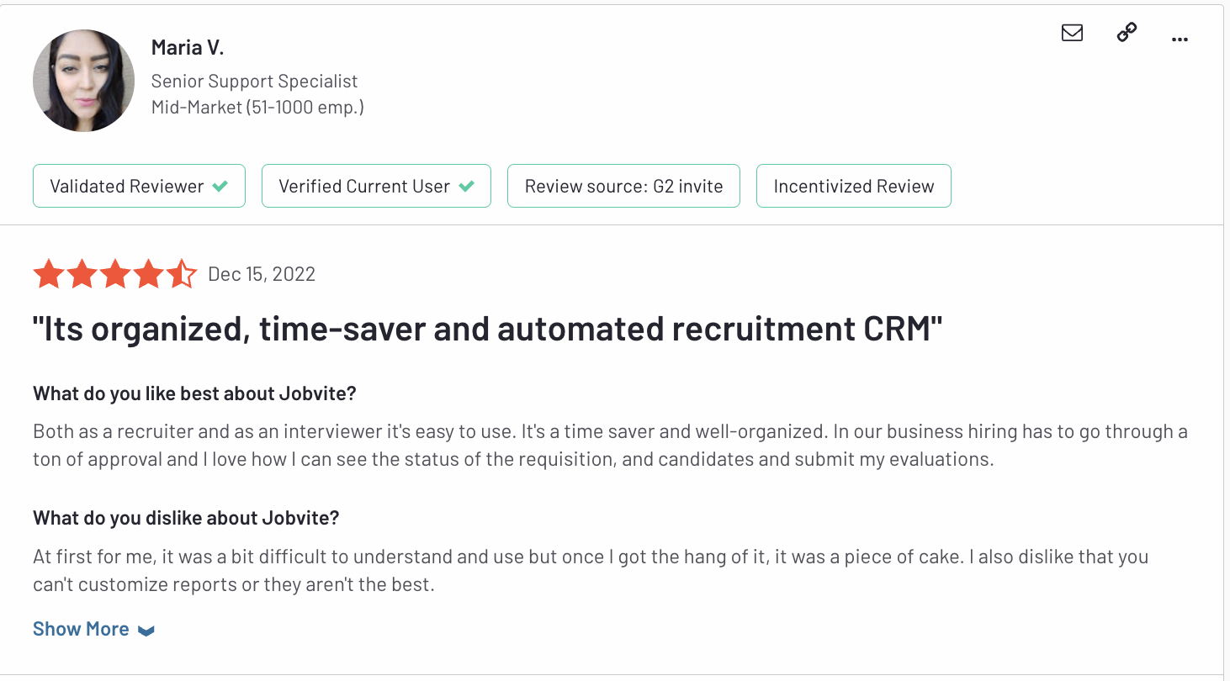Select the Verified Current User badge

[x=376, y=186]
